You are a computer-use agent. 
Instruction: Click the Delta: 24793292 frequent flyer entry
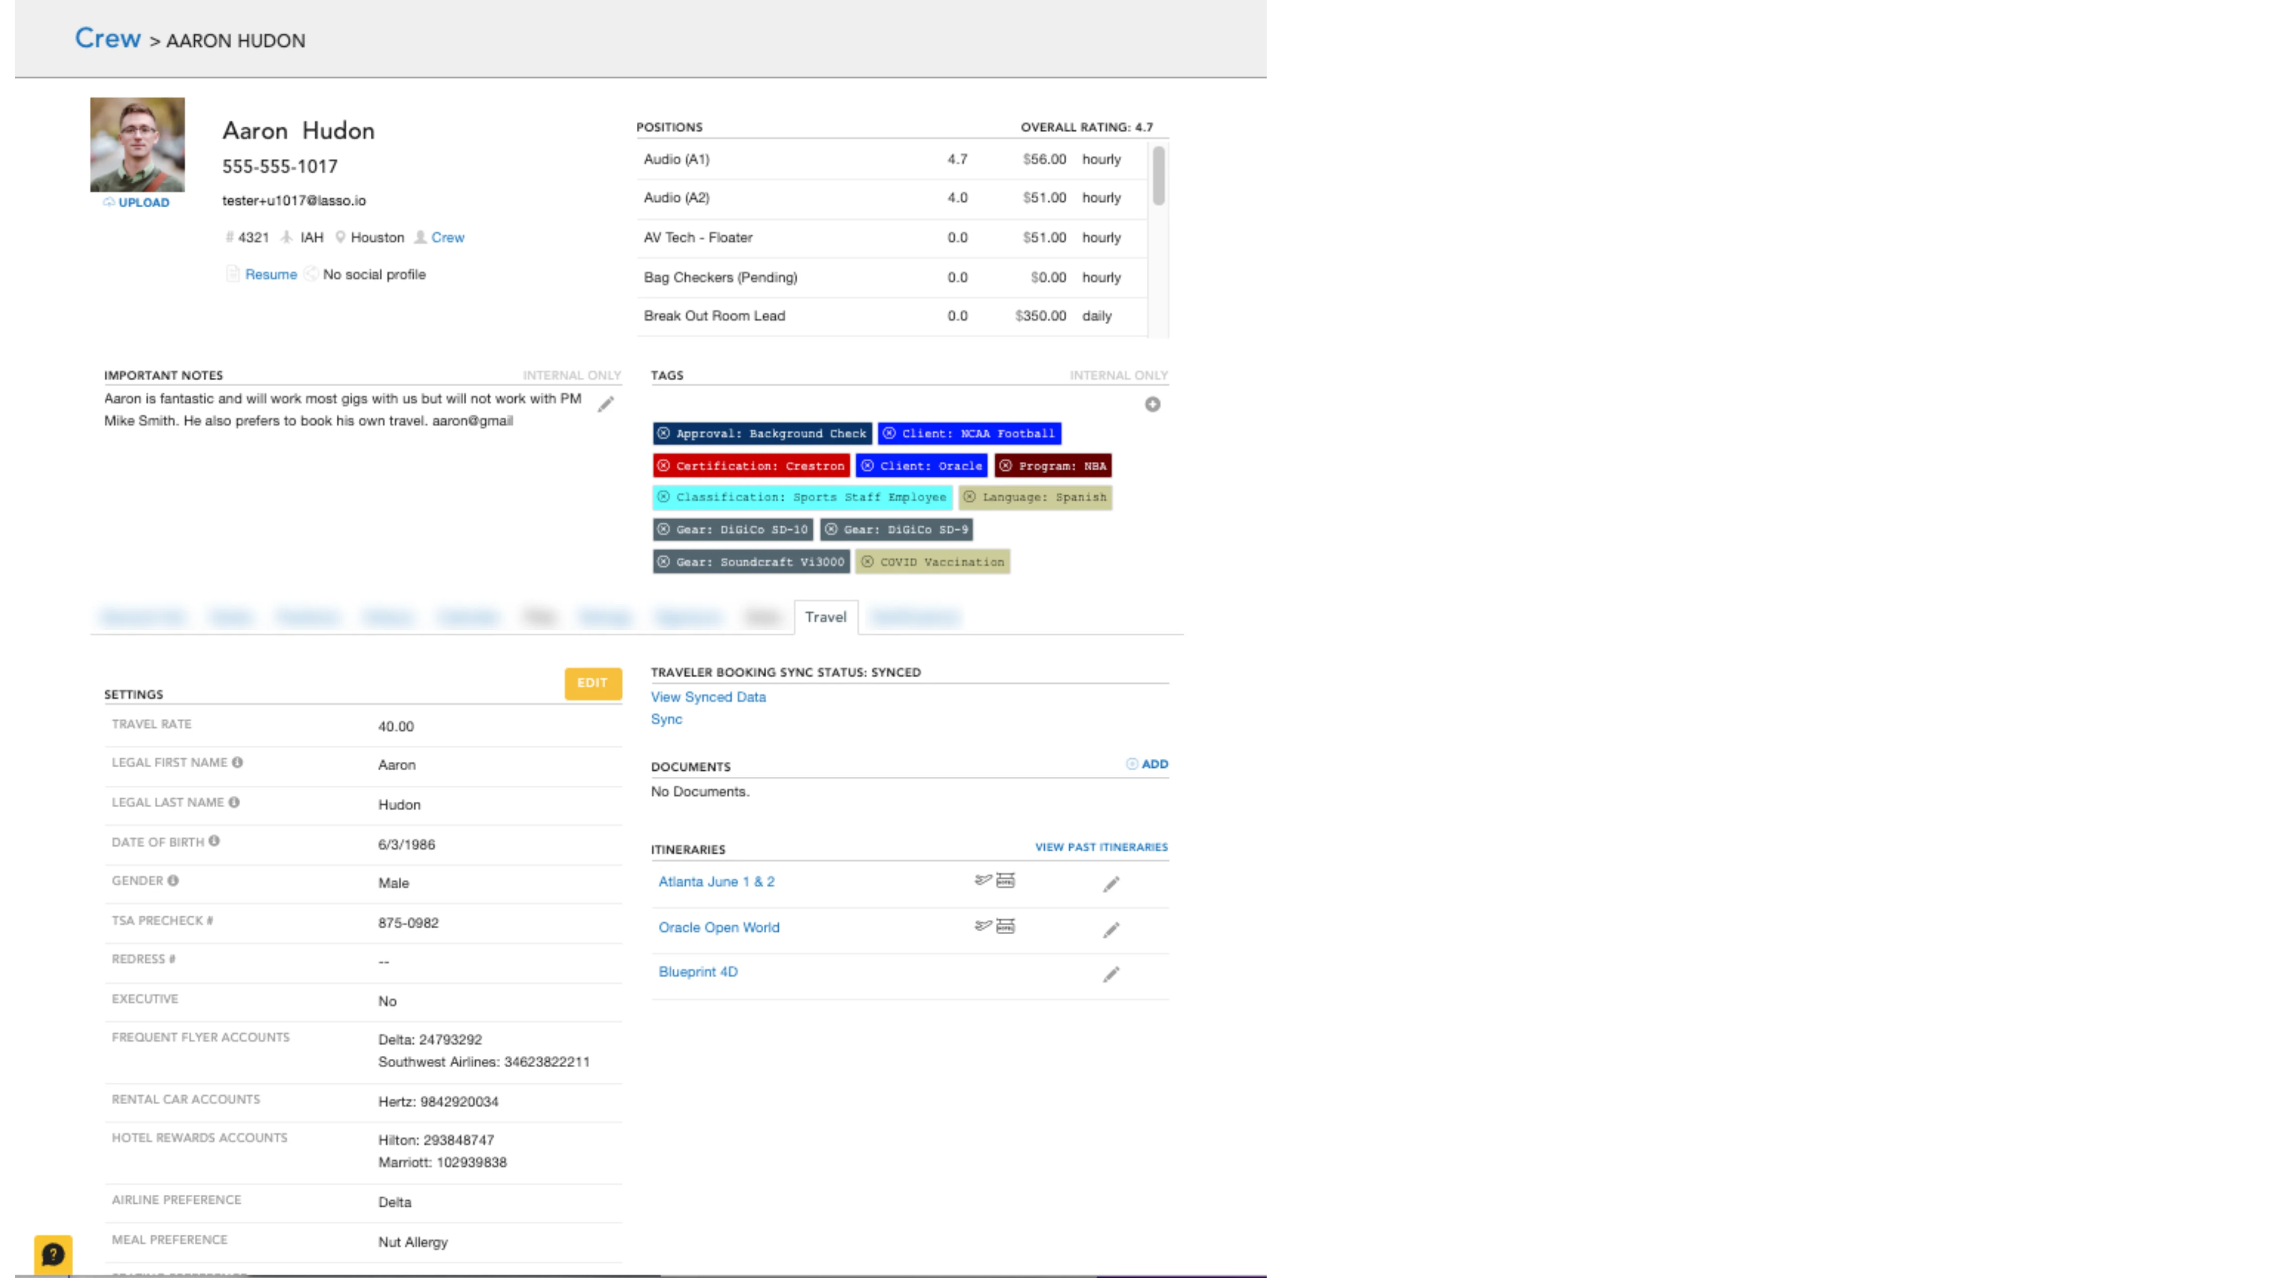tap(430, 1039)
